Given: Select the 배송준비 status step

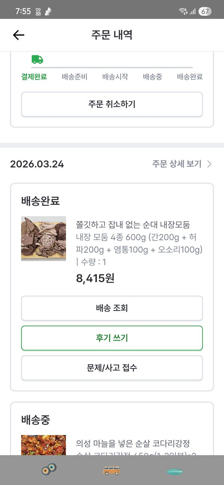Looking at the screenshot, I should coord(75,77).
